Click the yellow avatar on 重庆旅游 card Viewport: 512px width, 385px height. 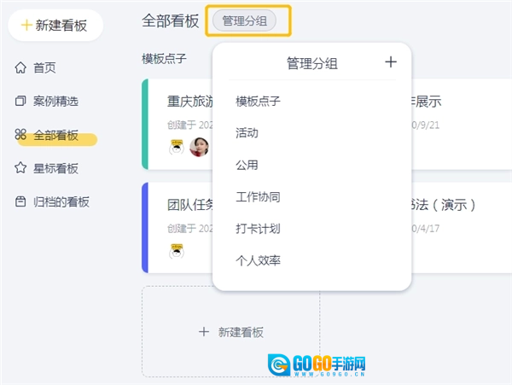pyautogui.click(x=177, y=146)
